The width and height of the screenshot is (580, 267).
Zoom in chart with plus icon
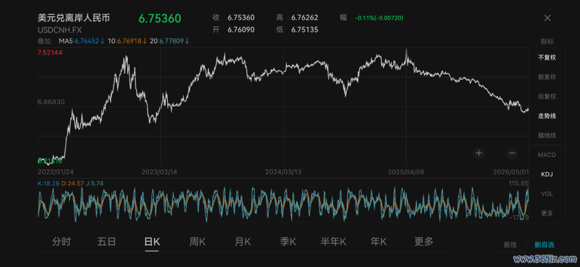click(x=479, y=153)
